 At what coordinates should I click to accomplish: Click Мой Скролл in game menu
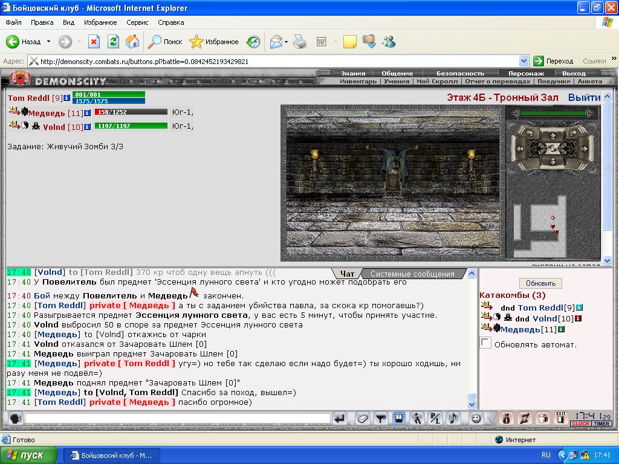[437, 82]
